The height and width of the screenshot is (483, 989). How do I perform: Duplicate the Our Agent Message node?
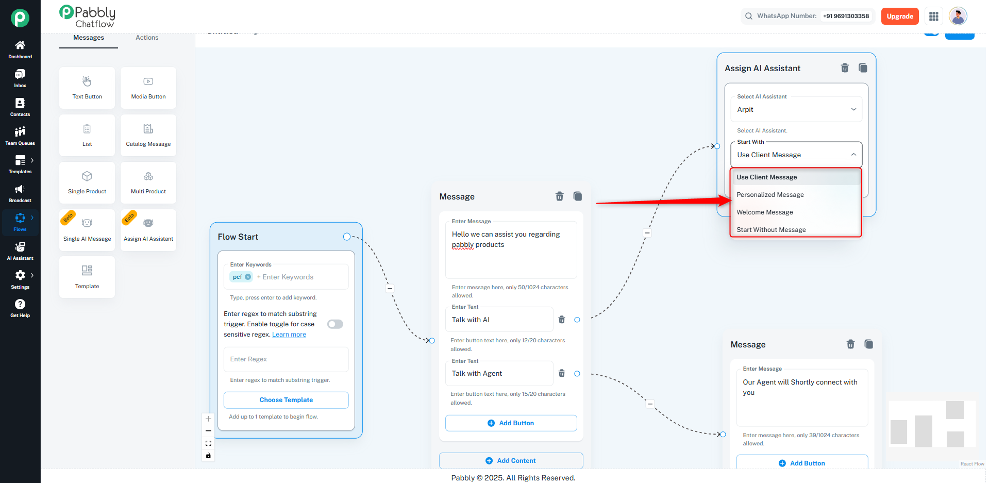(x=869, y=344)
